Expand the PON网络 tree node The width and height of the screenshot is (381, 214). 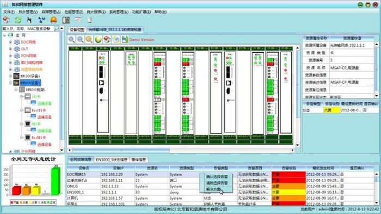click(10, 55)
